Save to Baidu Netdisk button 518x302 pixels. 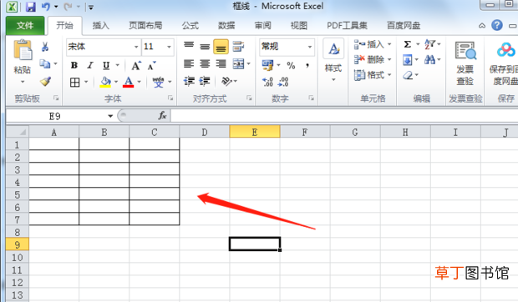click(x=505, y=63)
